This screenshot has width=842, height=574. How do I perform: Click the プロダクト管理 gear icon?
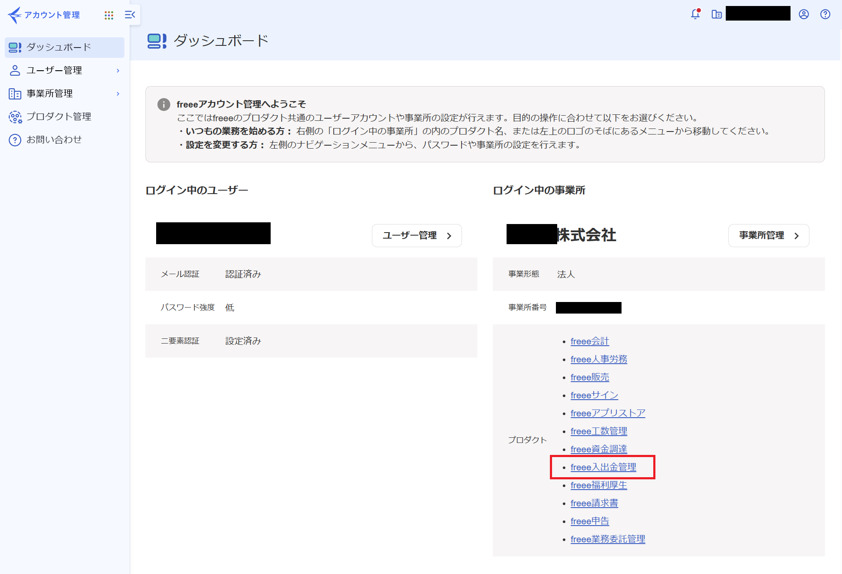(x=15, y=117)
